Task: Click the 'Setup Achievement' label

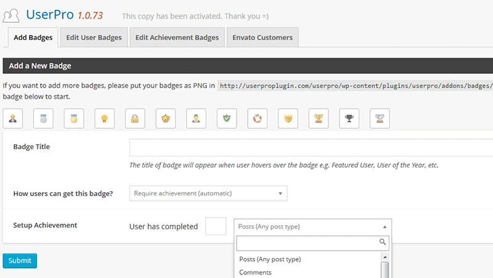Action: pos(45,225)
